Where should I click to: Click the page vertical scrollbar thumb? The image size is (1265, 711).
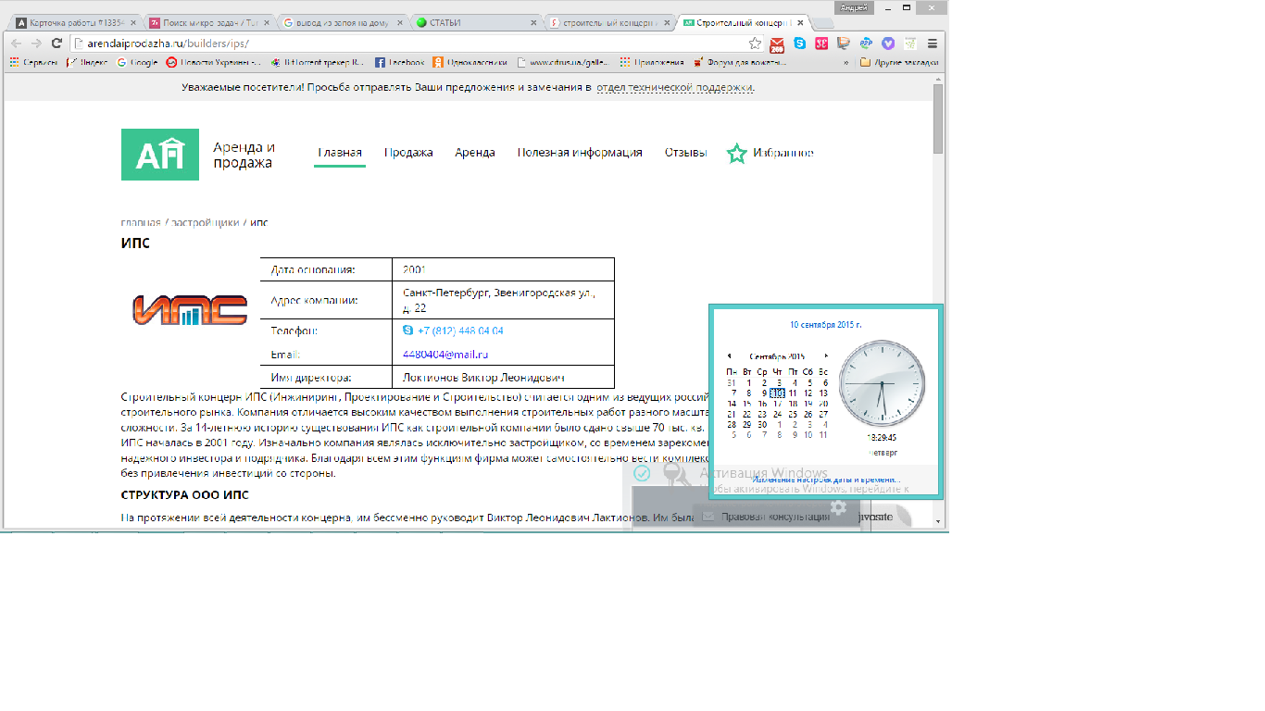[x=938, y=120]
